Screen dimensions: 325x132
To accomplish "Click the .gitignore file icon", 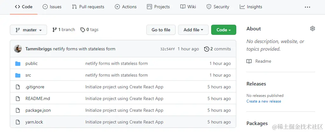I will [18, 87].
